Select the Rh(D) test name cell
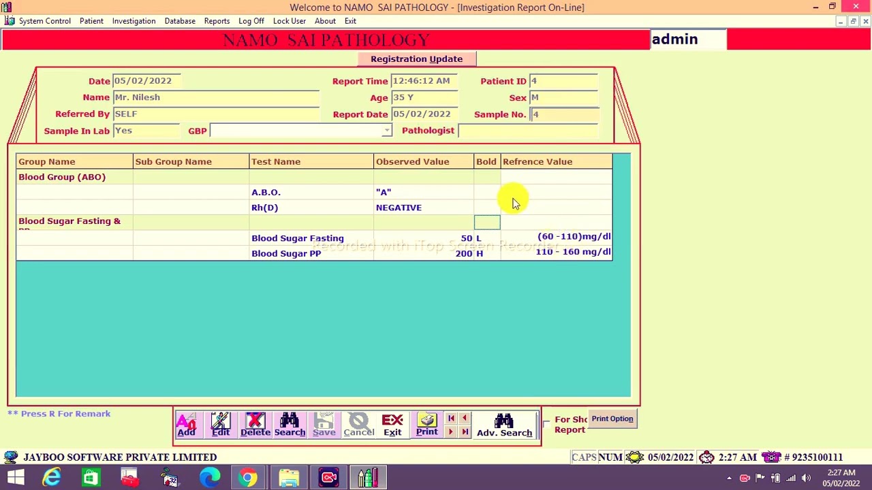Image resolution: width=872 pixels, height=490 pixels. [312, 208]
